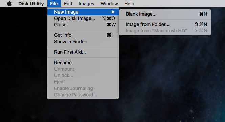This screenshot has height=122, width=225.
Task: Select Open Disk Image menu item
Action: pos(83,18)
